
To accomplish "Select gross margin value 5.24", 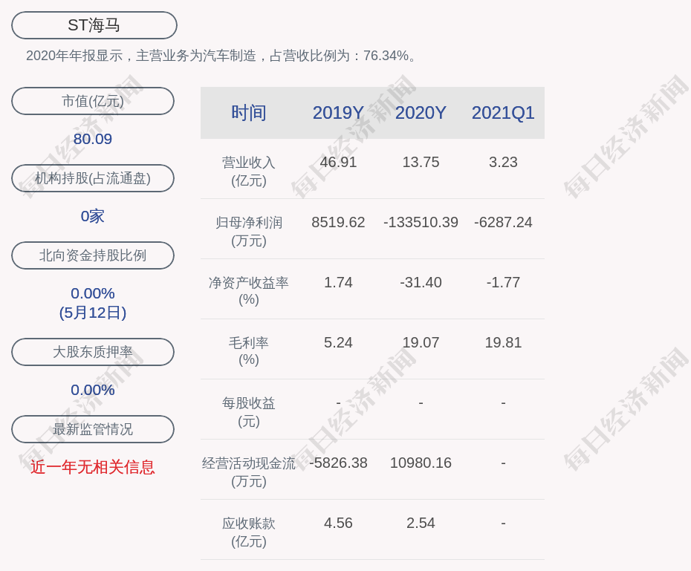I will [x=338, y=342].
